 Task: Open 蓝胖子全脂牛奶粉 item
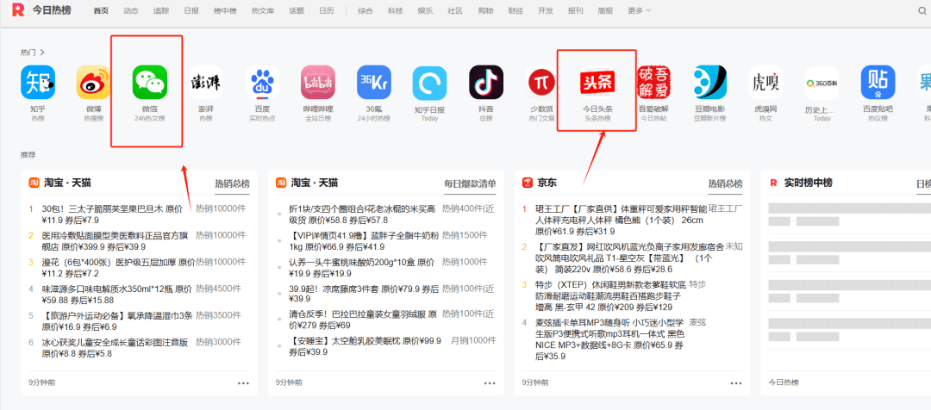click(364, 241)
